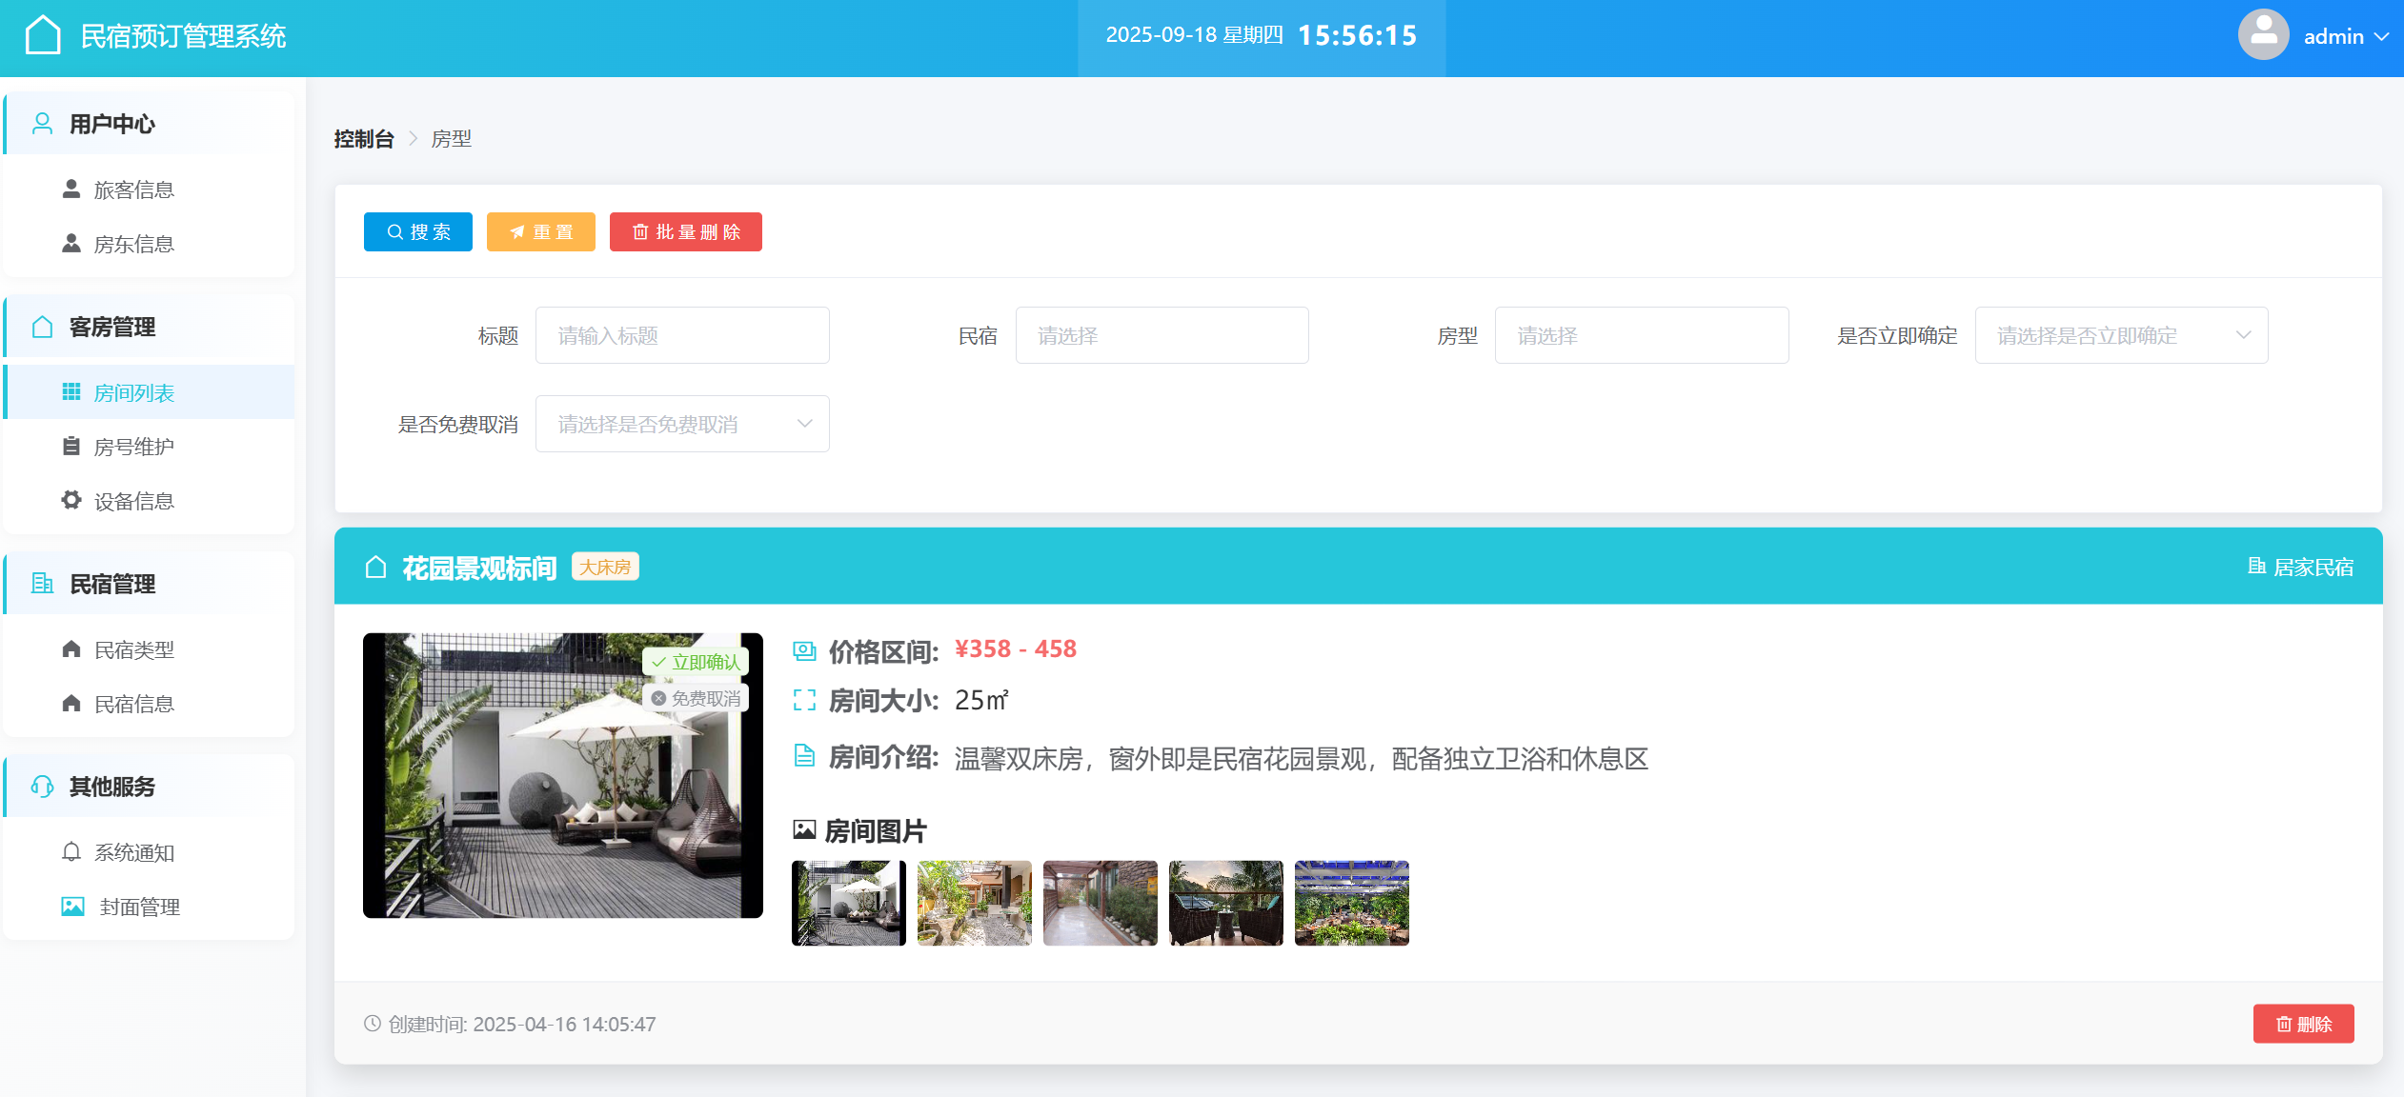Open the fourth balcony chairs thumbnail

(x=1226, y=903)
